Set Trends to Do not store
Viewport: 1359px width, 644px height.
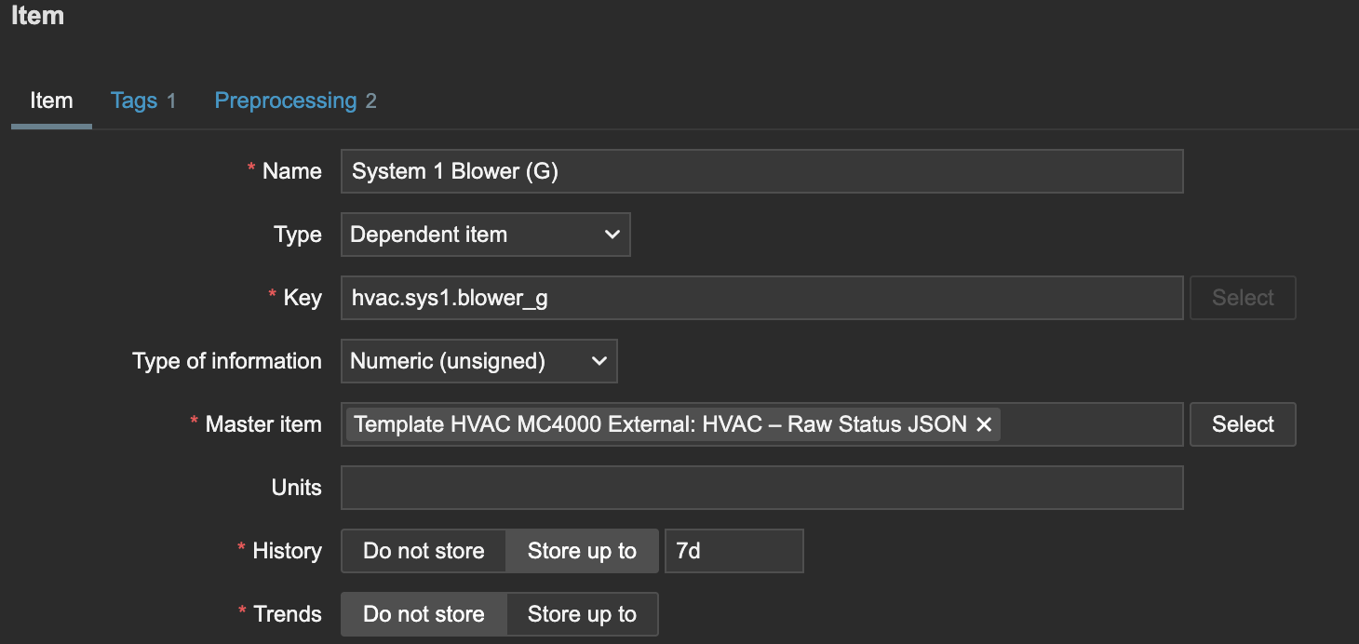pos(424,614)
